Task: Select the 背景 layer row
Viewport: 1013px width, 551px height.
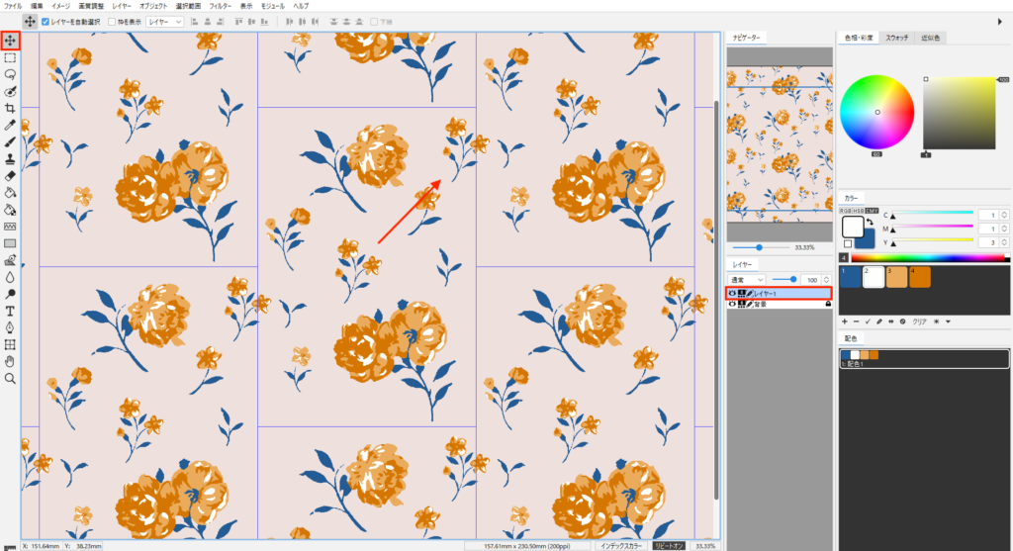Action: click(x=780, y=304)
